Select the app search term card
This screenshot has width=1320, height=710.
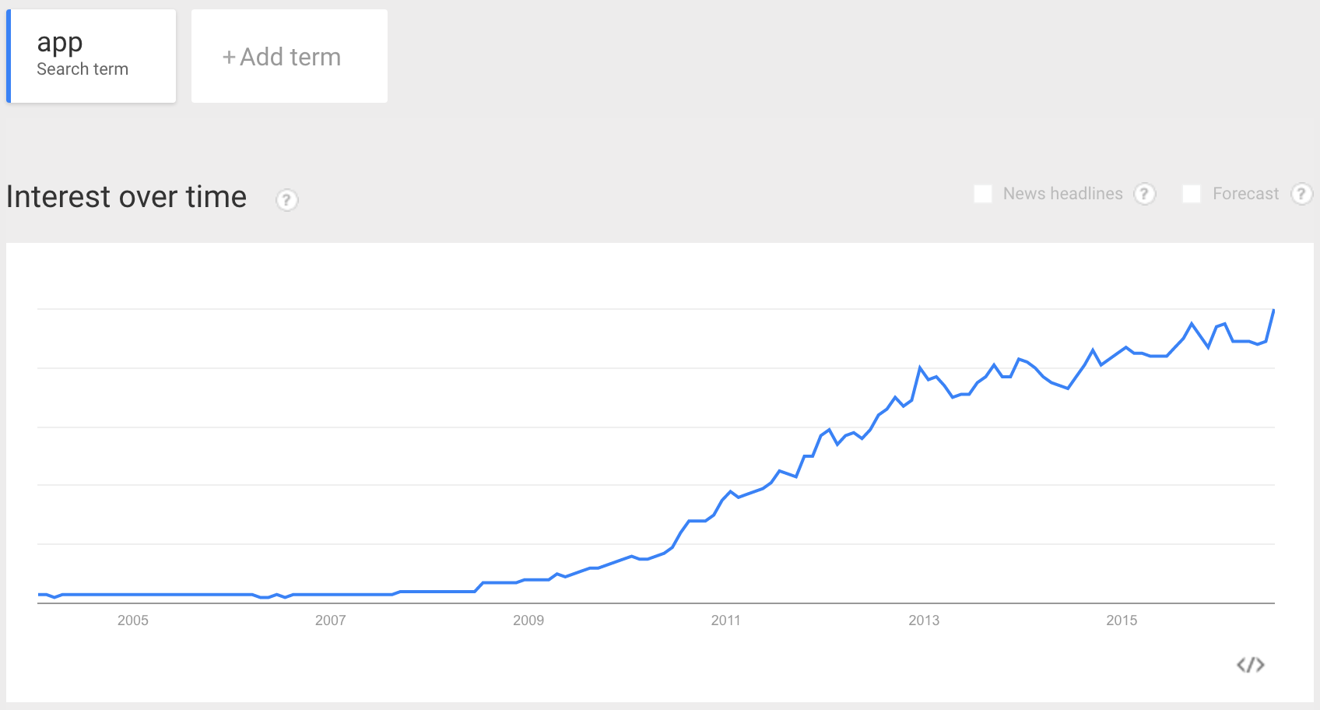91,56
